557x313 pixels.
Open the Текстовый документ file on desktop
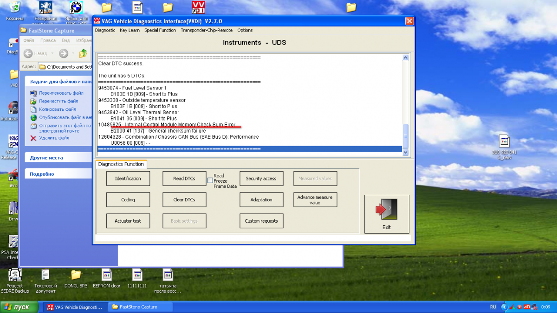(x=45, y=281)
